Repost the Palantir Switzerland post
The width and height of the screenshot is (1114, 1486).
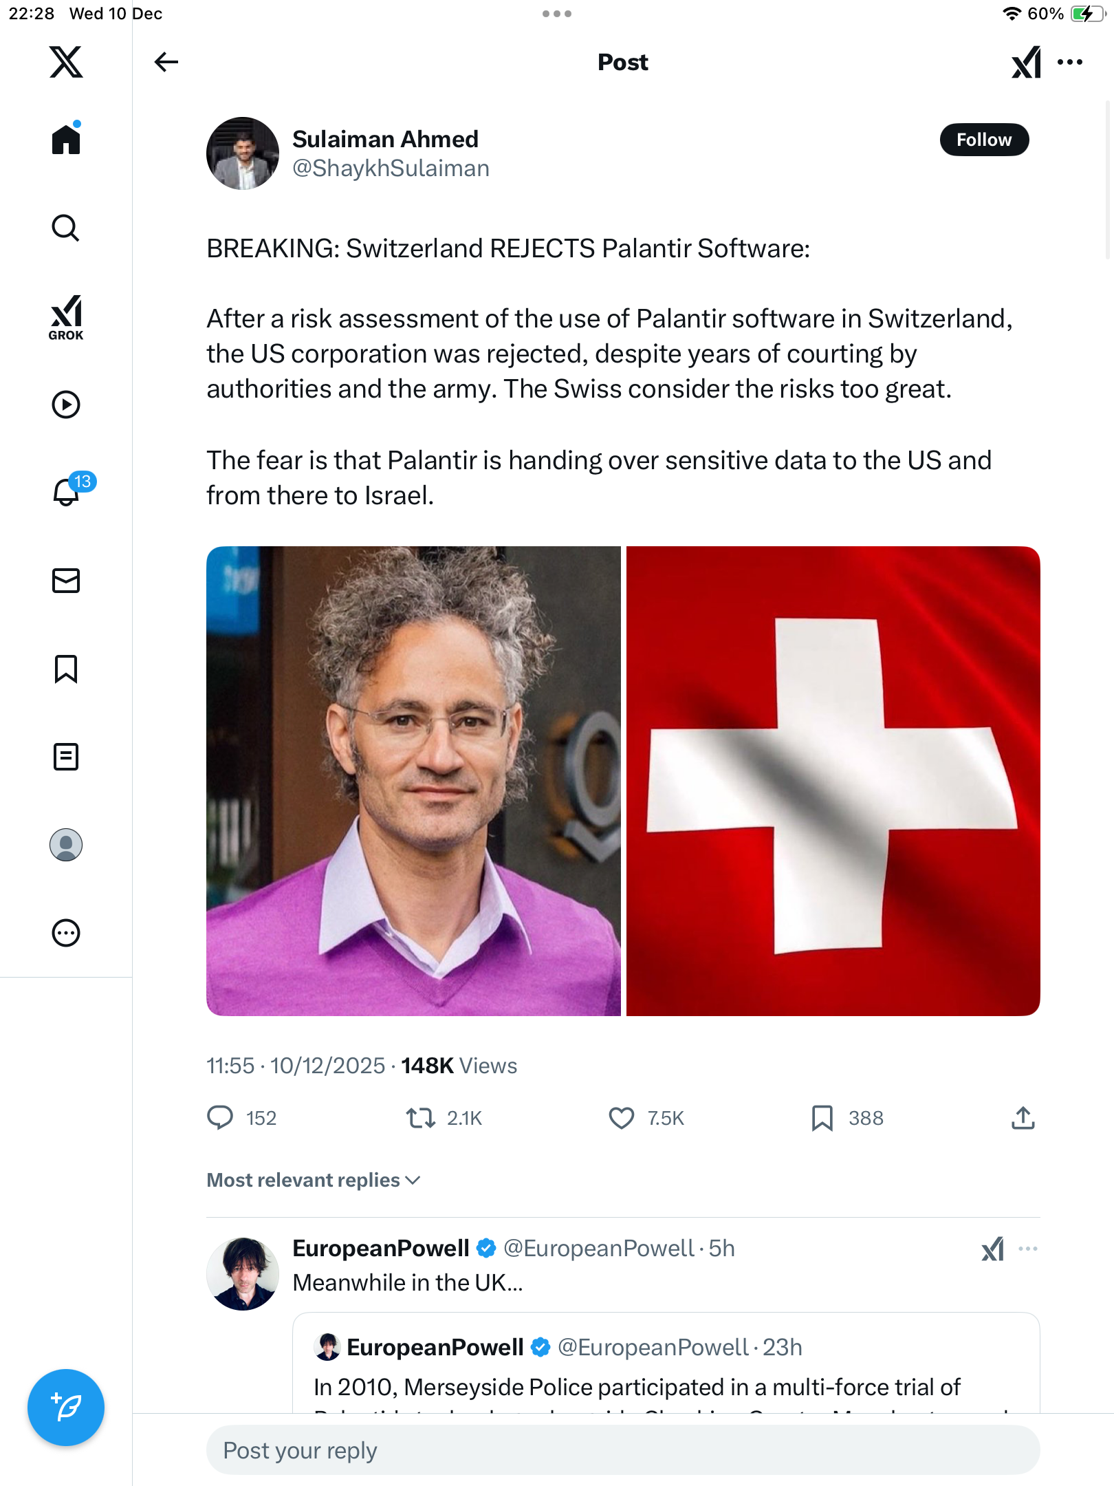click(420, 1118)
